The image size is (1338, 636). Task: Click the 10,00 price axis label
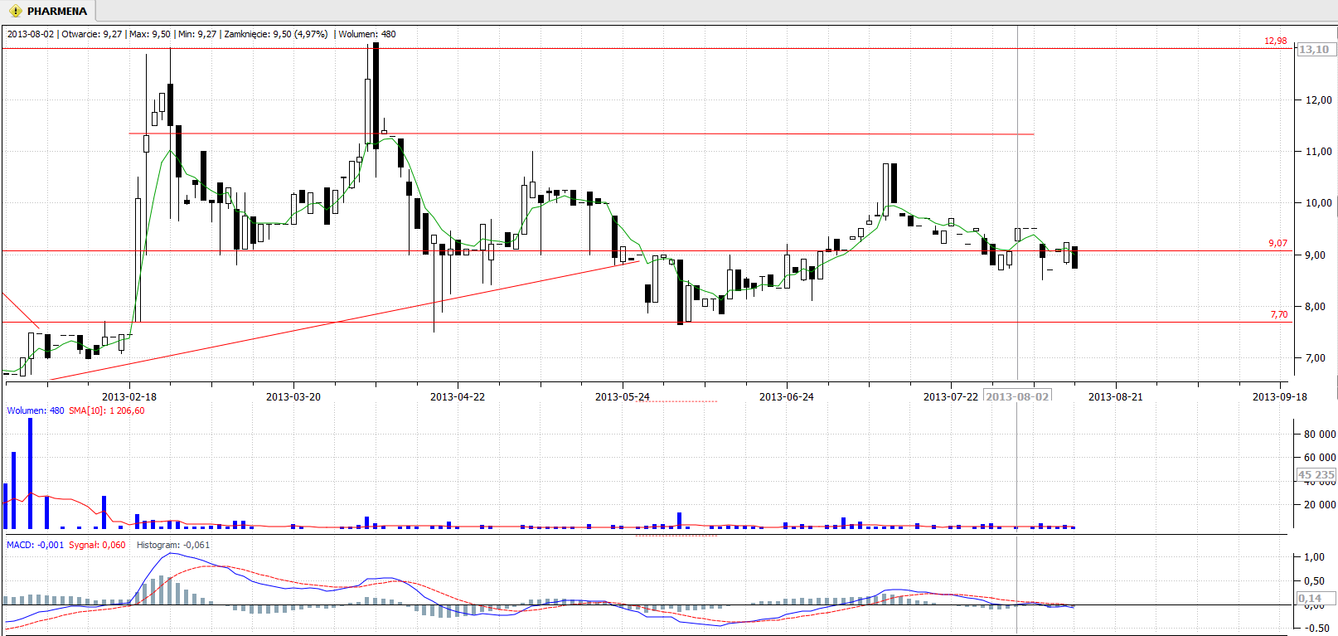point(1318,203)
